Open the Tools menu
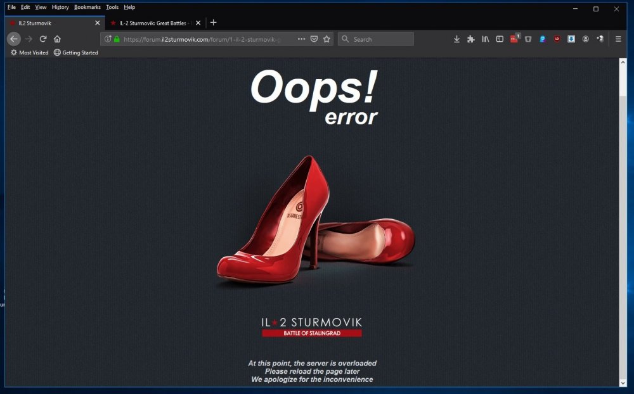Image resolution: width=634 pixels, height=394 pixels. click(x=112, y=7)
